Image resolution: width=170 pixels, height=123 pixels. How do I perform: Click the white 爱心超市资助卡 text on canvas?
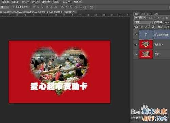pyautogui.click(x=59, y=87)
